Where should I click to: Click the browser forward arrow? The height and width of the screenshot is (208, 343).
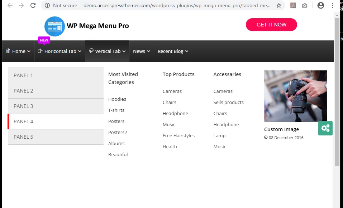click(x=22, y=5)
